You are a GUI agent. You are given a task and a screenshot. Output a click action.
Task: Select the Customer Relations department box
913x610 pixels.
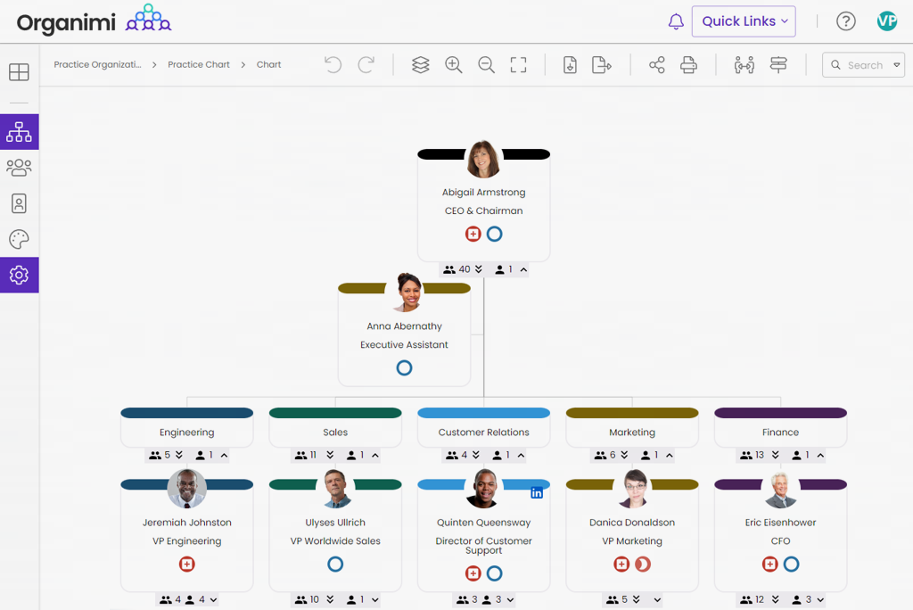484,427
